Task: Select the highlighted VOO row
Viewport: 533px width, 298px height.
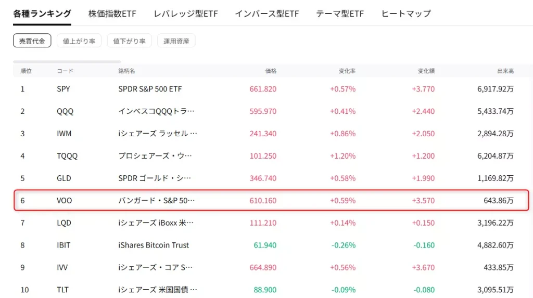Action: [x=271, y=200]
